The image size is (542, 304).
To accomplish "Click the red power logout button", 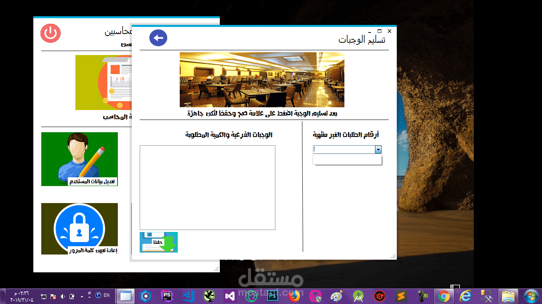I will (50, 33).
